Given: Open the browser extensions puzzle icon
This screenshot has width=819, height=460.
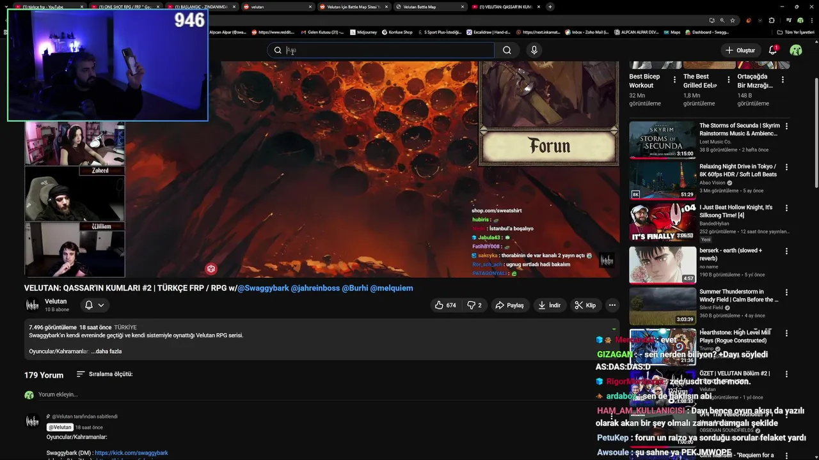Looking at the screenshot, I should [x=772, y=20].
